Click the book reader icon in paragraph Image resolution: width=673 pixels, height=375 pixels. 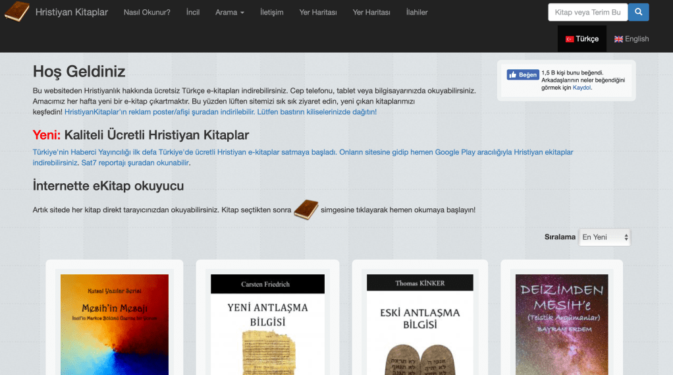[306, 210]
